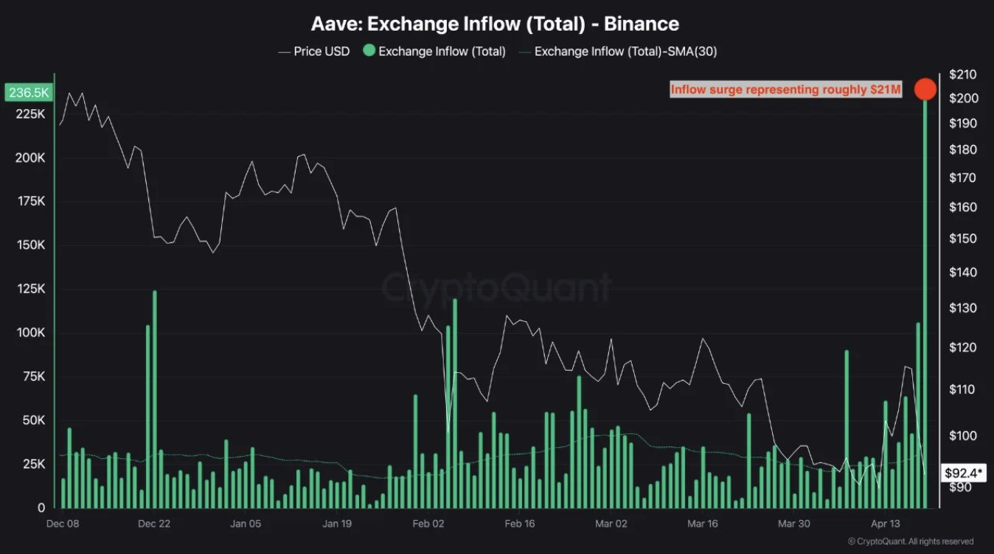Viewport: 994px width, 554px height.
Task: Click the Feb 02 date axis label
Action: 428,524
